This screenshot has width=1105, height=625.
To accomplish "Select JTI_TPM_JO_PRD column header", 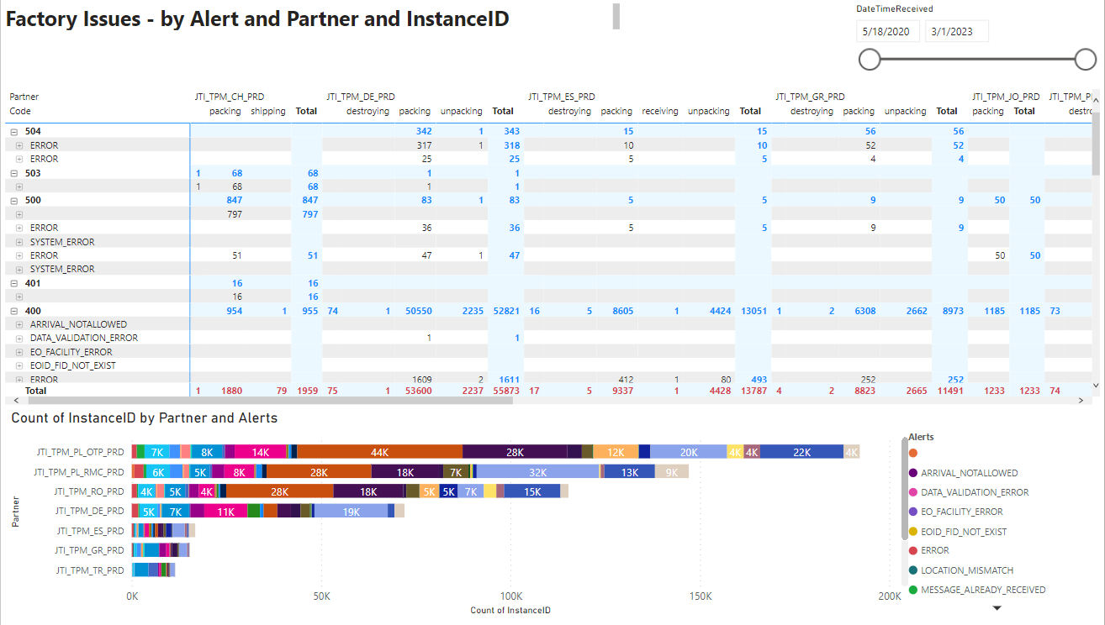I will click(x=1006, y=97).
